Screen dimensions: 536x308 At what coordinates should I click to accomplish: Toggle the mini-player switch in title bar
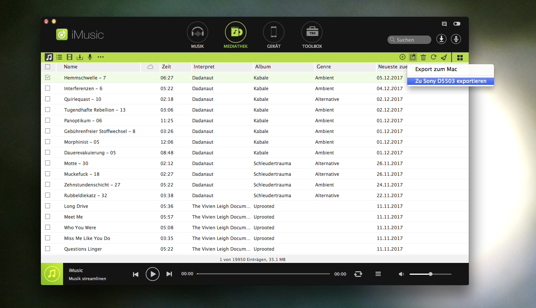[x=457, y=24]
